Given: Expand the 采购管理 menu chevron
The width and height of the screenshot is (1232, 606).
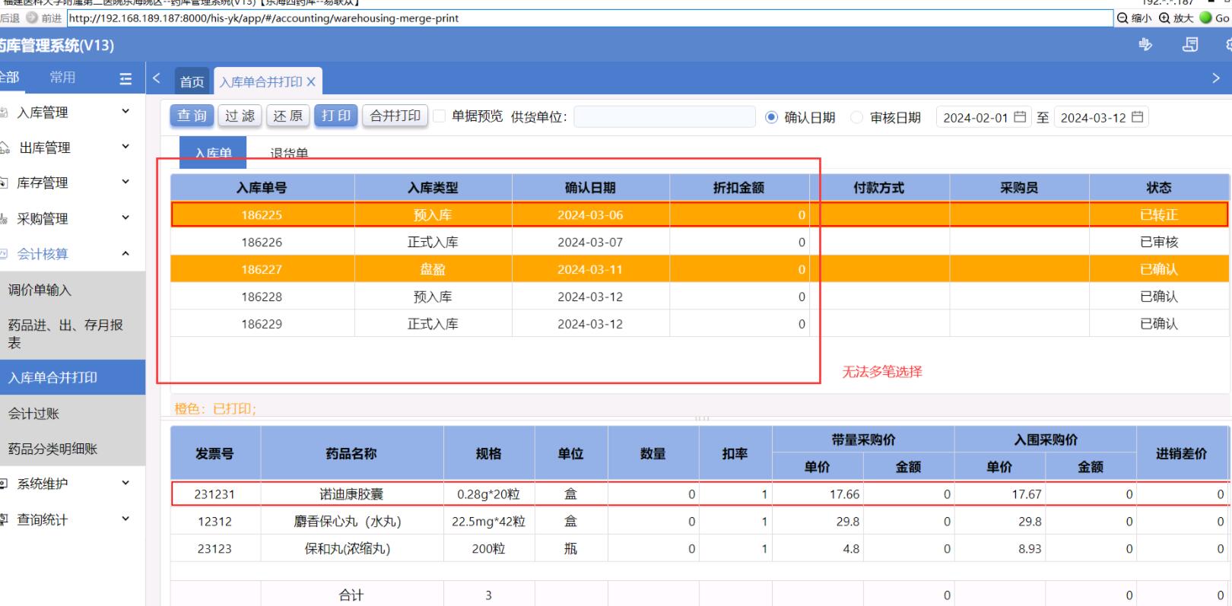Looking at the screenshot, I should click(125, 217).
